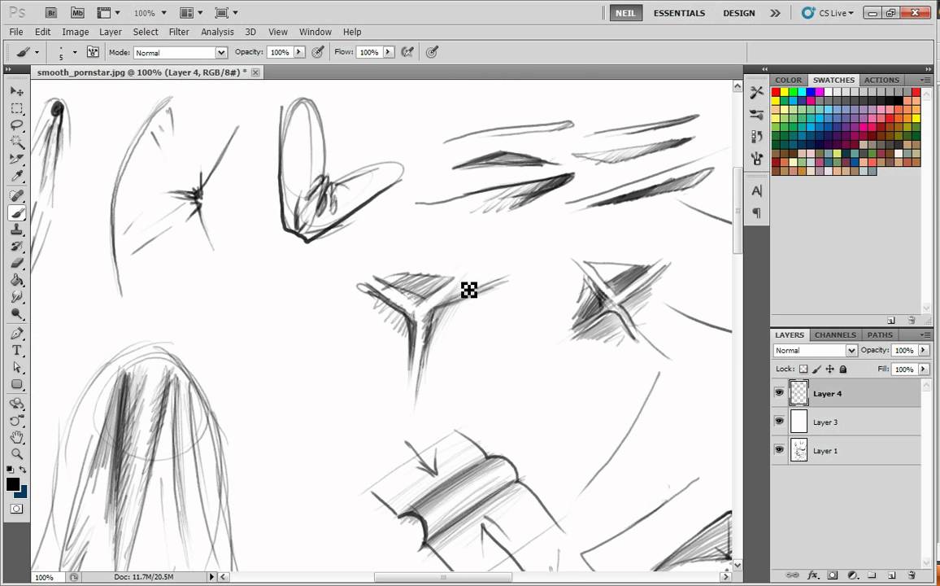Image resolution: width=940 pixels, height=586 pixels.
Task: Select the red swatch in the Swatches panel
Action: [777, 93]
